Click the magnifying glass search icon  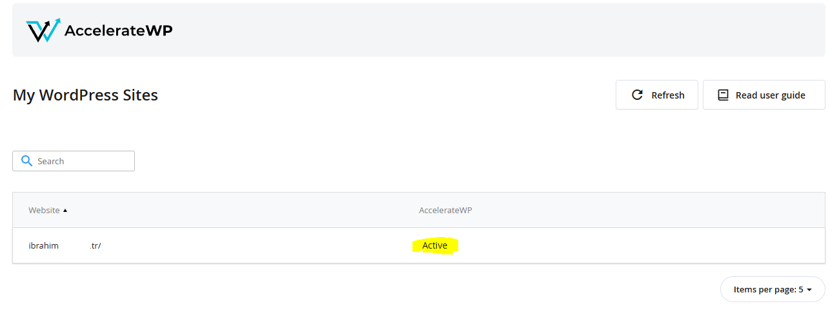point(26,161)
